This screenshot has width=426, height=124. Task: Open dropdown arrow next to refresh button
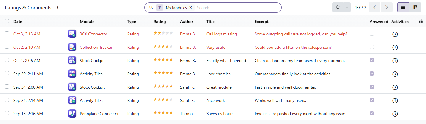(347, 7)
